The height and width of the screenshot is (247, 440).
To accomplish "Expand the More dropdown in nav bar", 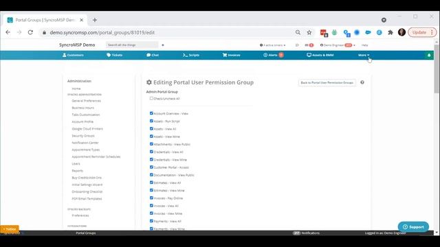I will point(364,55).
